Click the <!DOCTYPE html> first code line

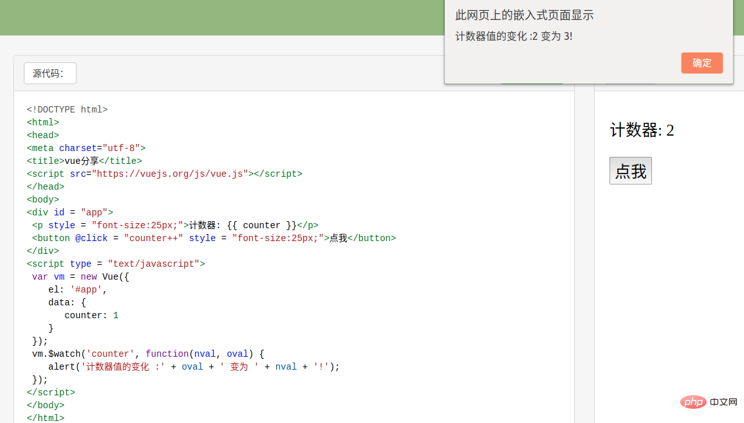[67, 109]
